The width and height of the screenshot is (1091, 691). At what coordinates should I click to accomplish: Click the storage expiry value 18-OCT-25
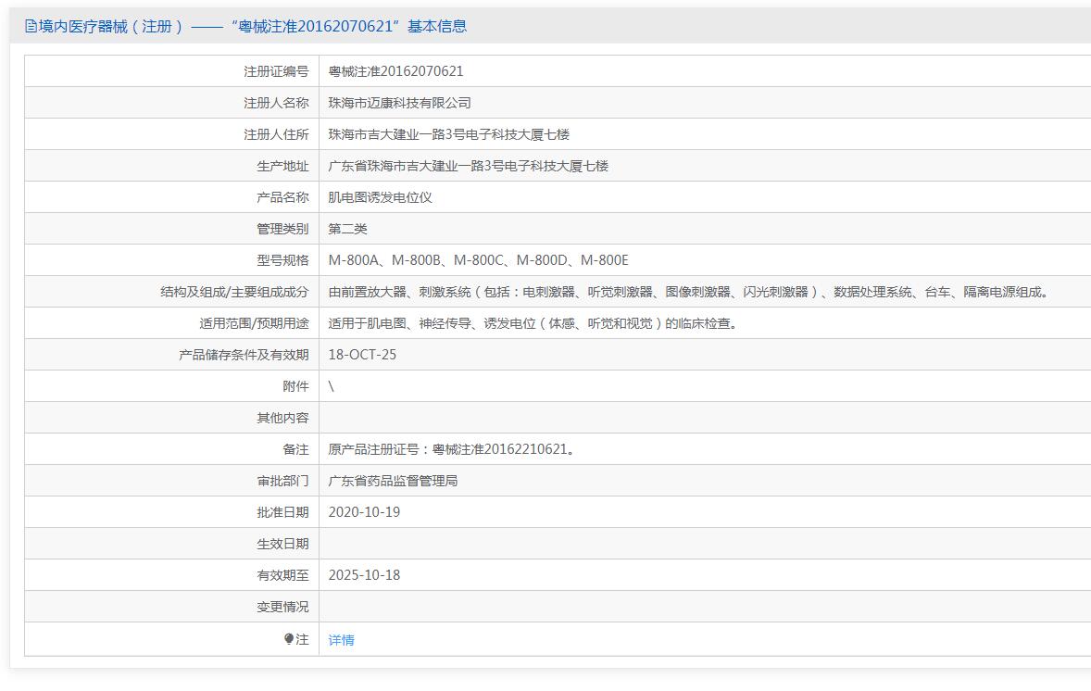click(362, 355)
